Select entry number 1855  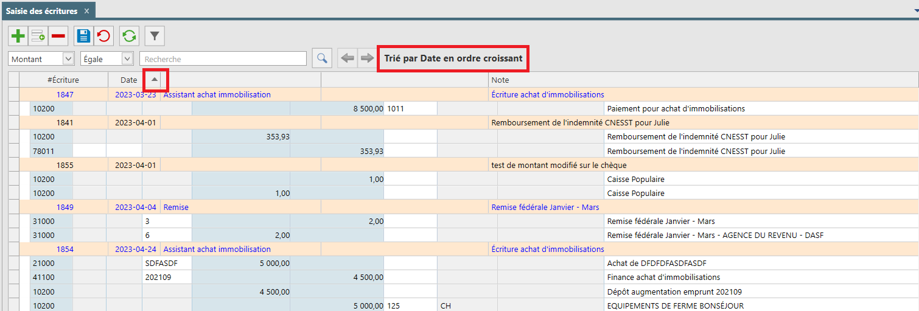click(65, 165)
